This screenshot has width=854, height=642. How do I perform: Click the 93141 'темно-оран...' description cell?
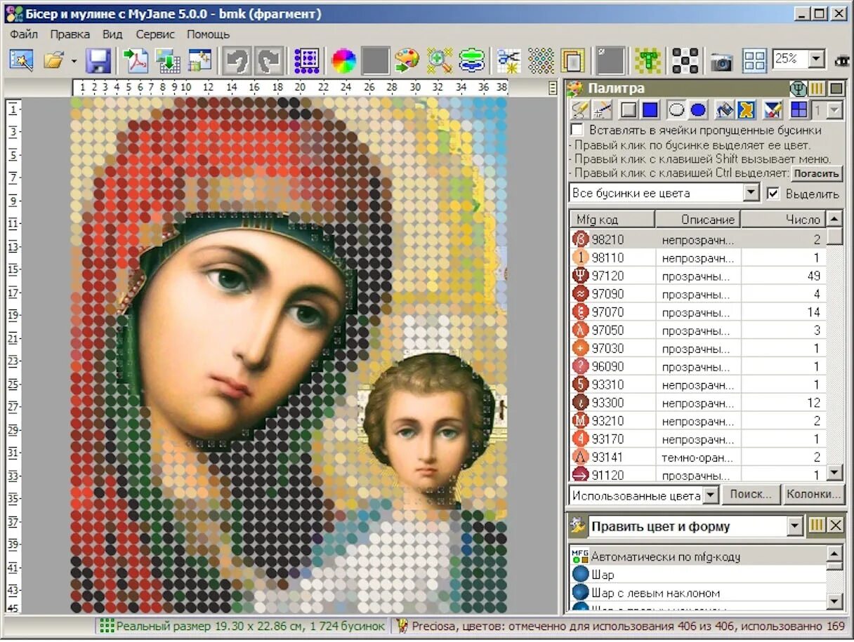tap(698, 457)
